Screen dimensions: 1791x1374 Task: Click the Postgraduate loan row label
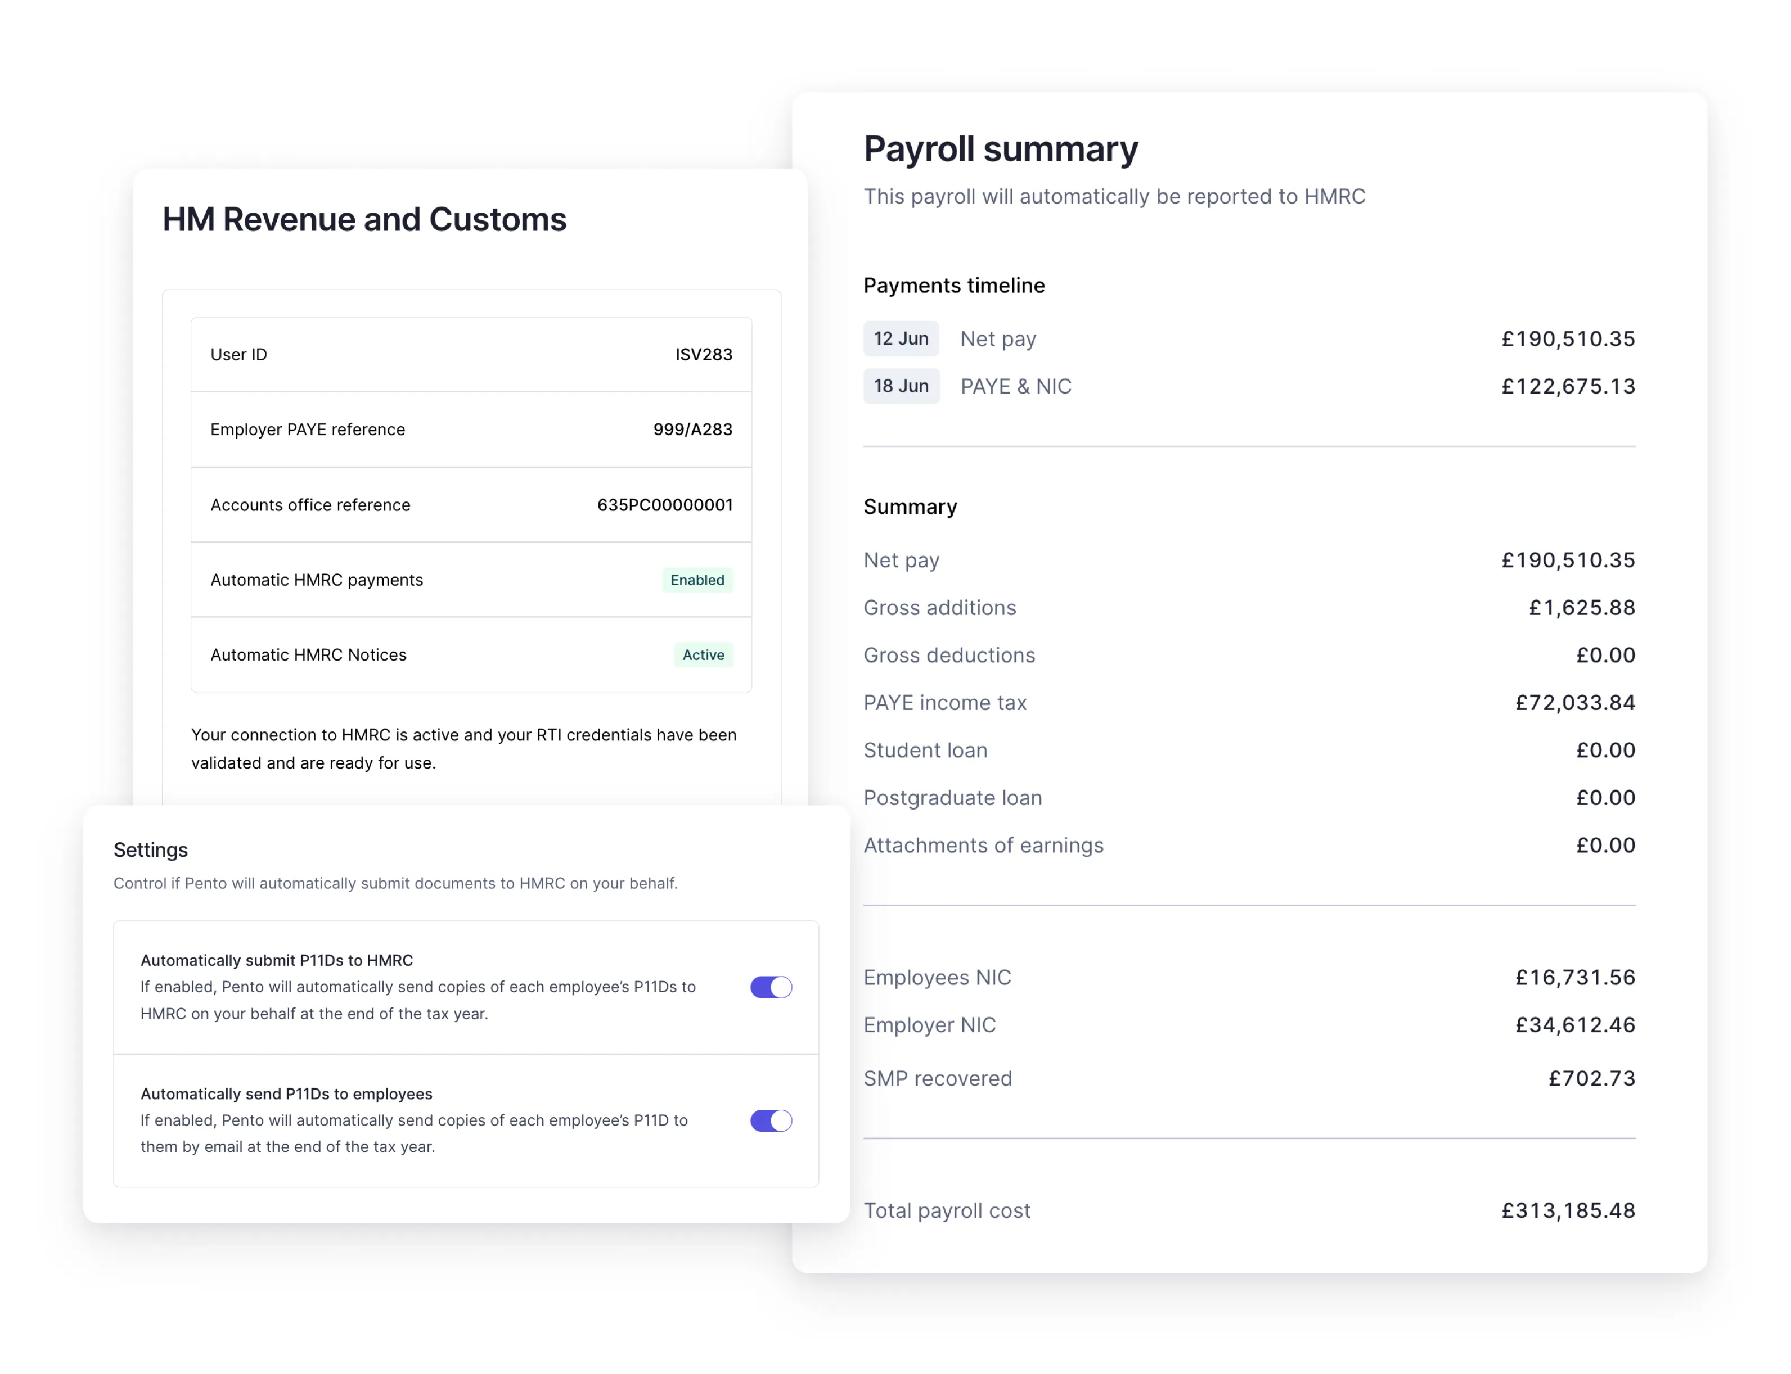click(952, 797)
